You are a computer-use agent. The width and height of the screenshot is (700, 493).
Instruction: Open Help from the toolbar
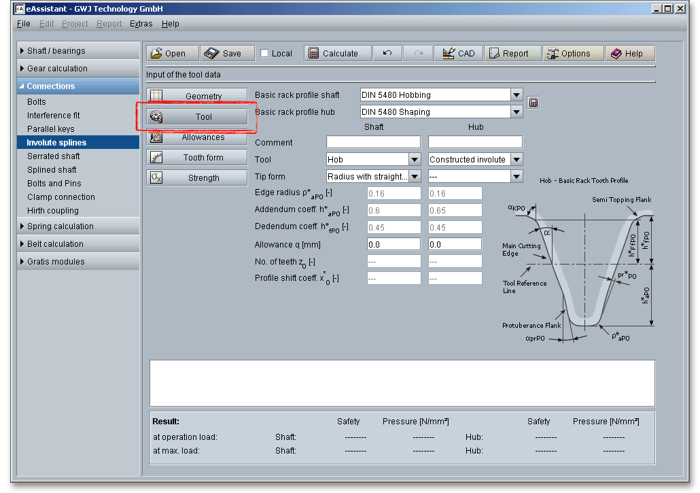click(630, 54)
